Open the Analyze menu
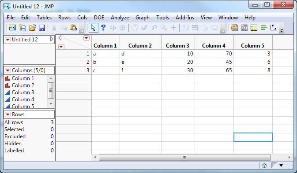297x173 pixels. point(120,18)
